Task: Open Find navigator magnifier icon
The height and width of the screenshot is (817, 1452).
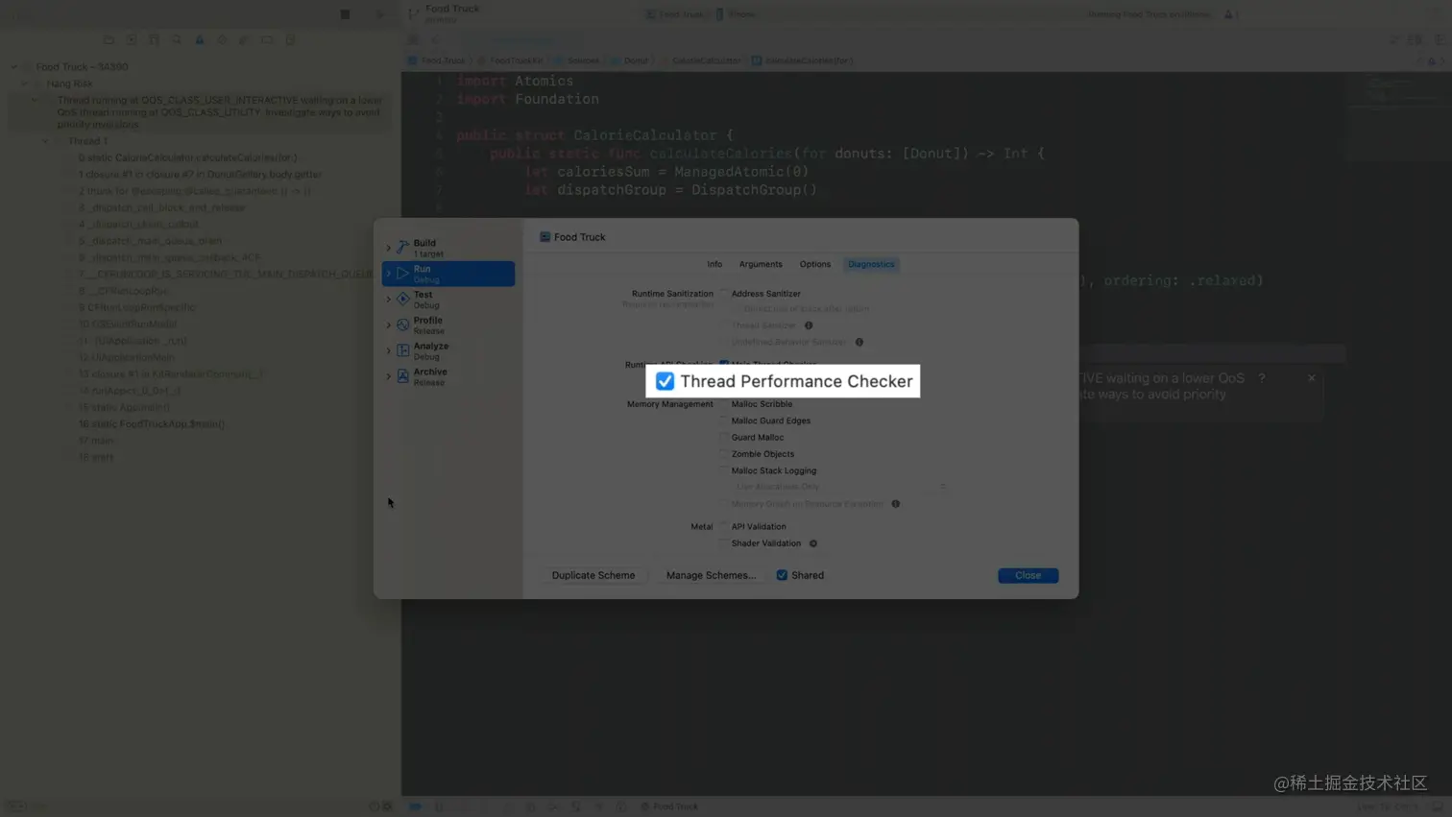Action: coord(177,40)
